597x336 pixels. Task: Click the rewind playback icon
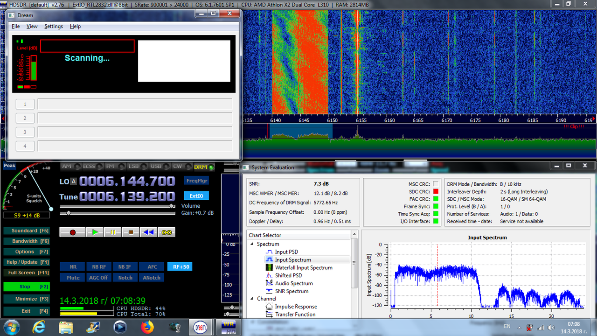point(148,232)
